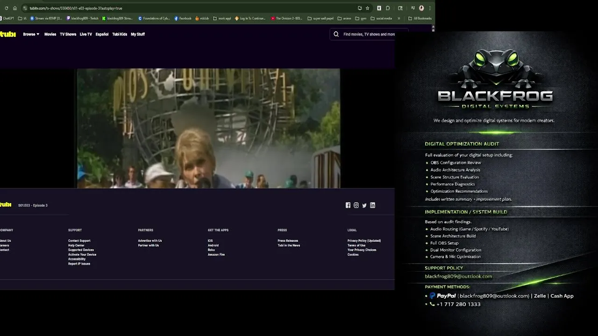
Task: Open Press Releases link
Action: [288, 241]
